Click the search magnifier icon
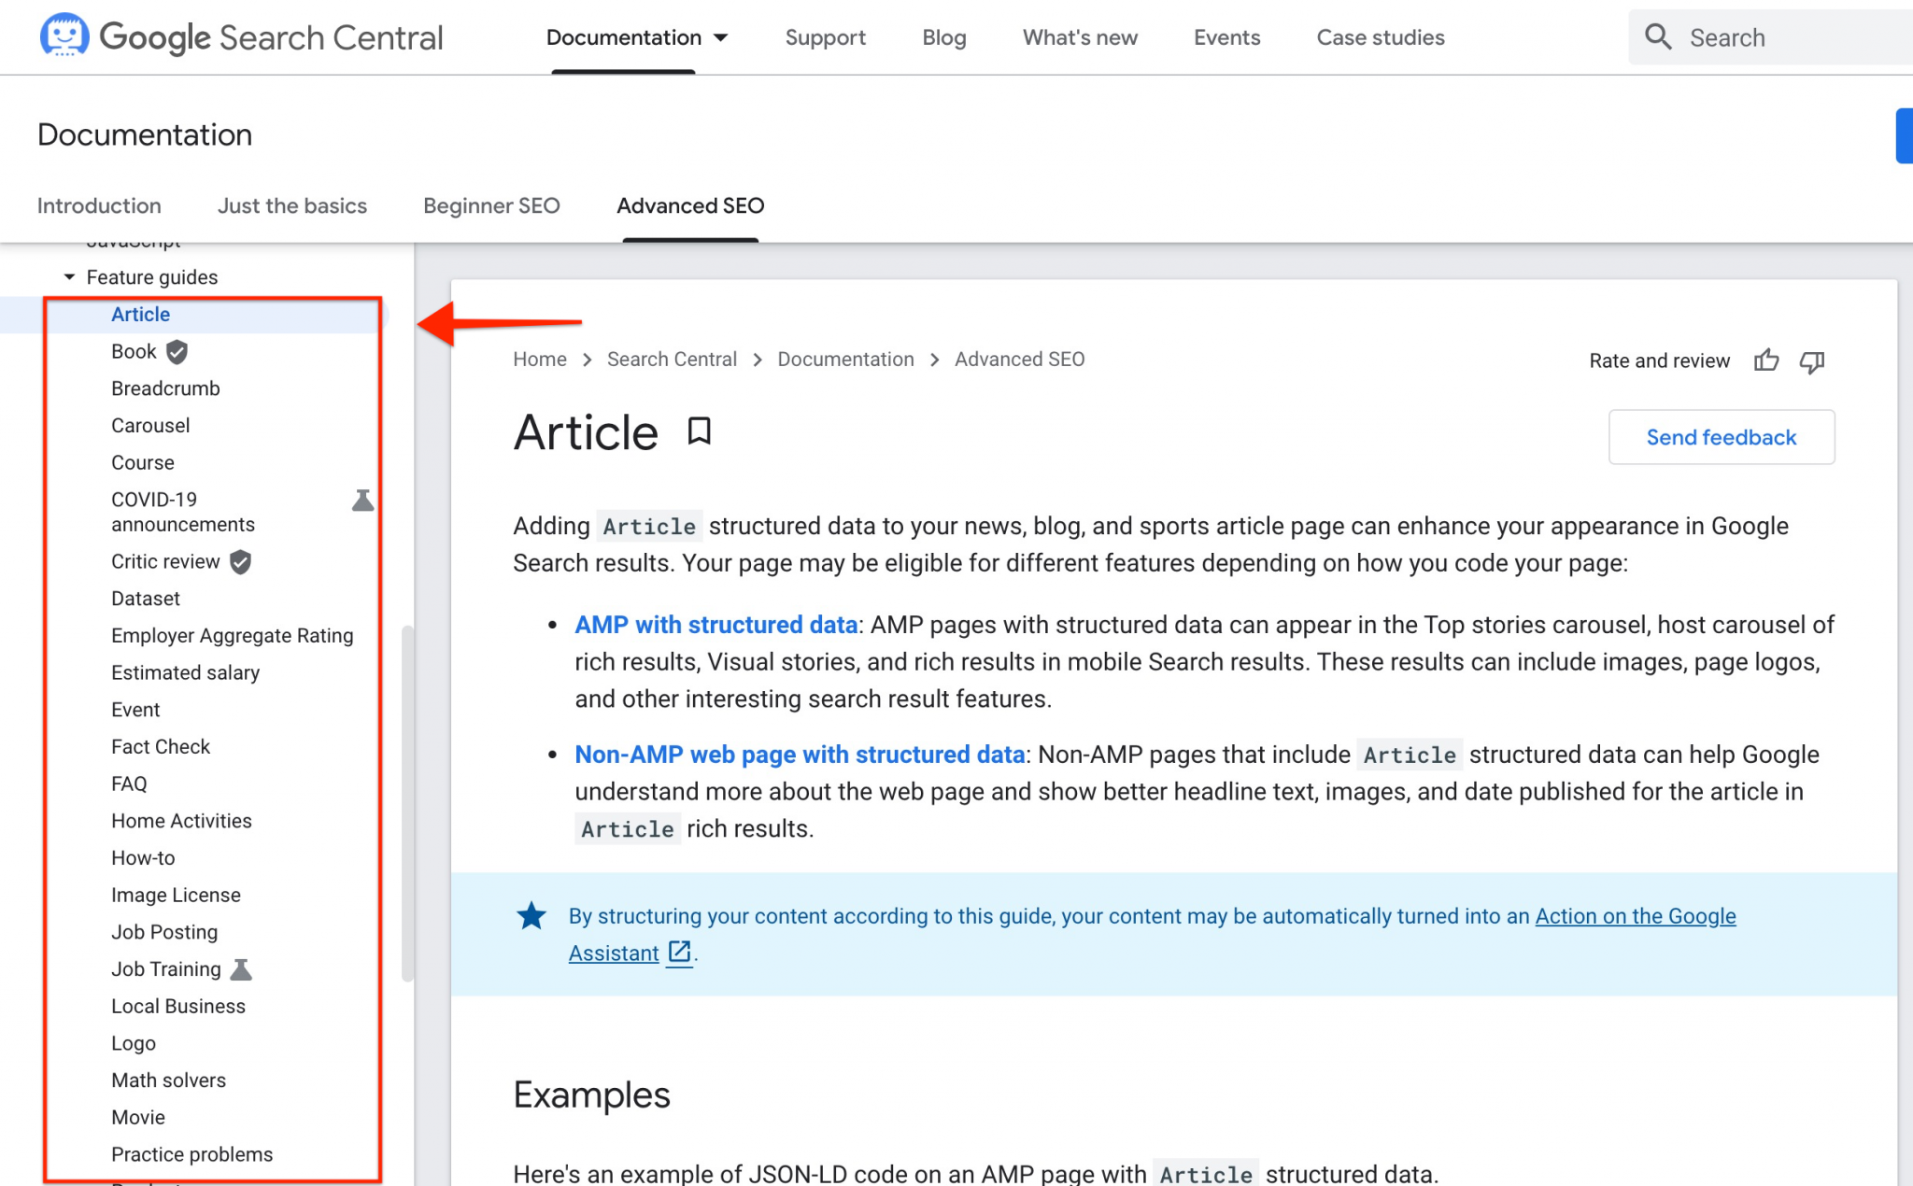This screenshot has height=1186, width=1913. 1658,36
